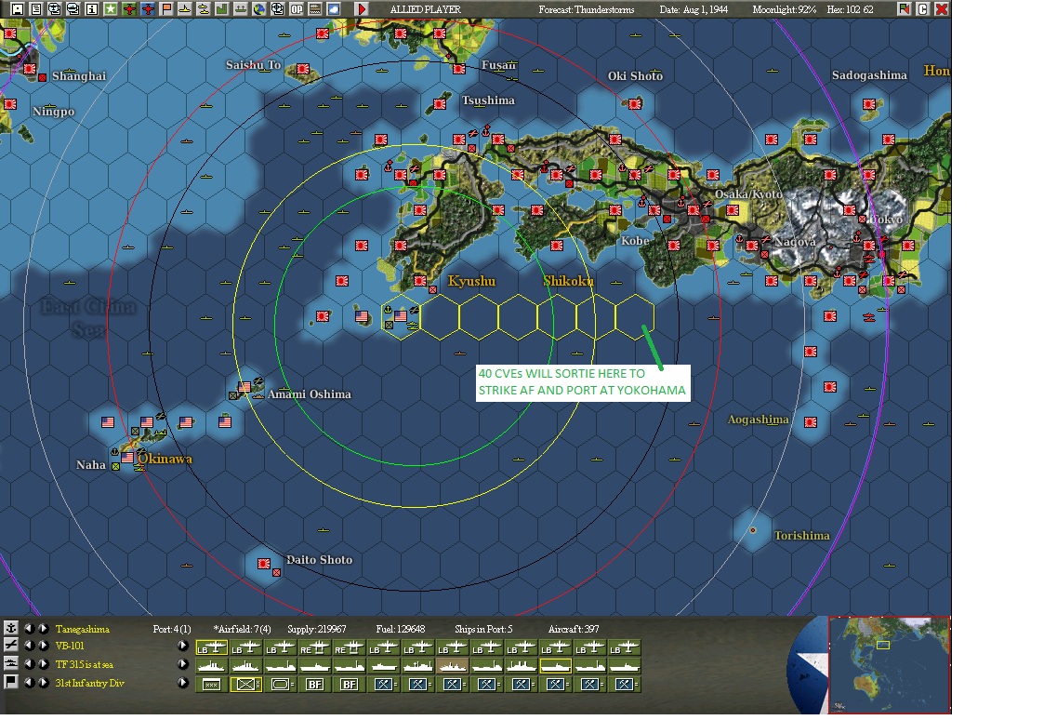Select the yellow-bordered infantry unit icon
This screenshot has height=720, width=1057.
click(245, 685)
